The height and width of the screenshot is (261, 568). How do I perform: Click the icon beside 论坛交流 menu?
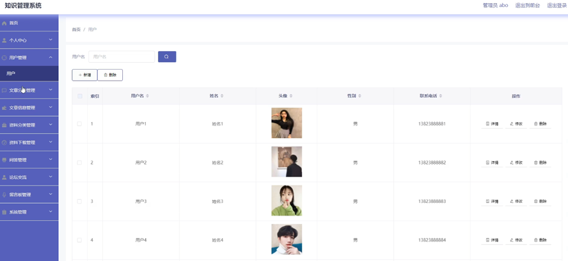click(x=4, y=177)
